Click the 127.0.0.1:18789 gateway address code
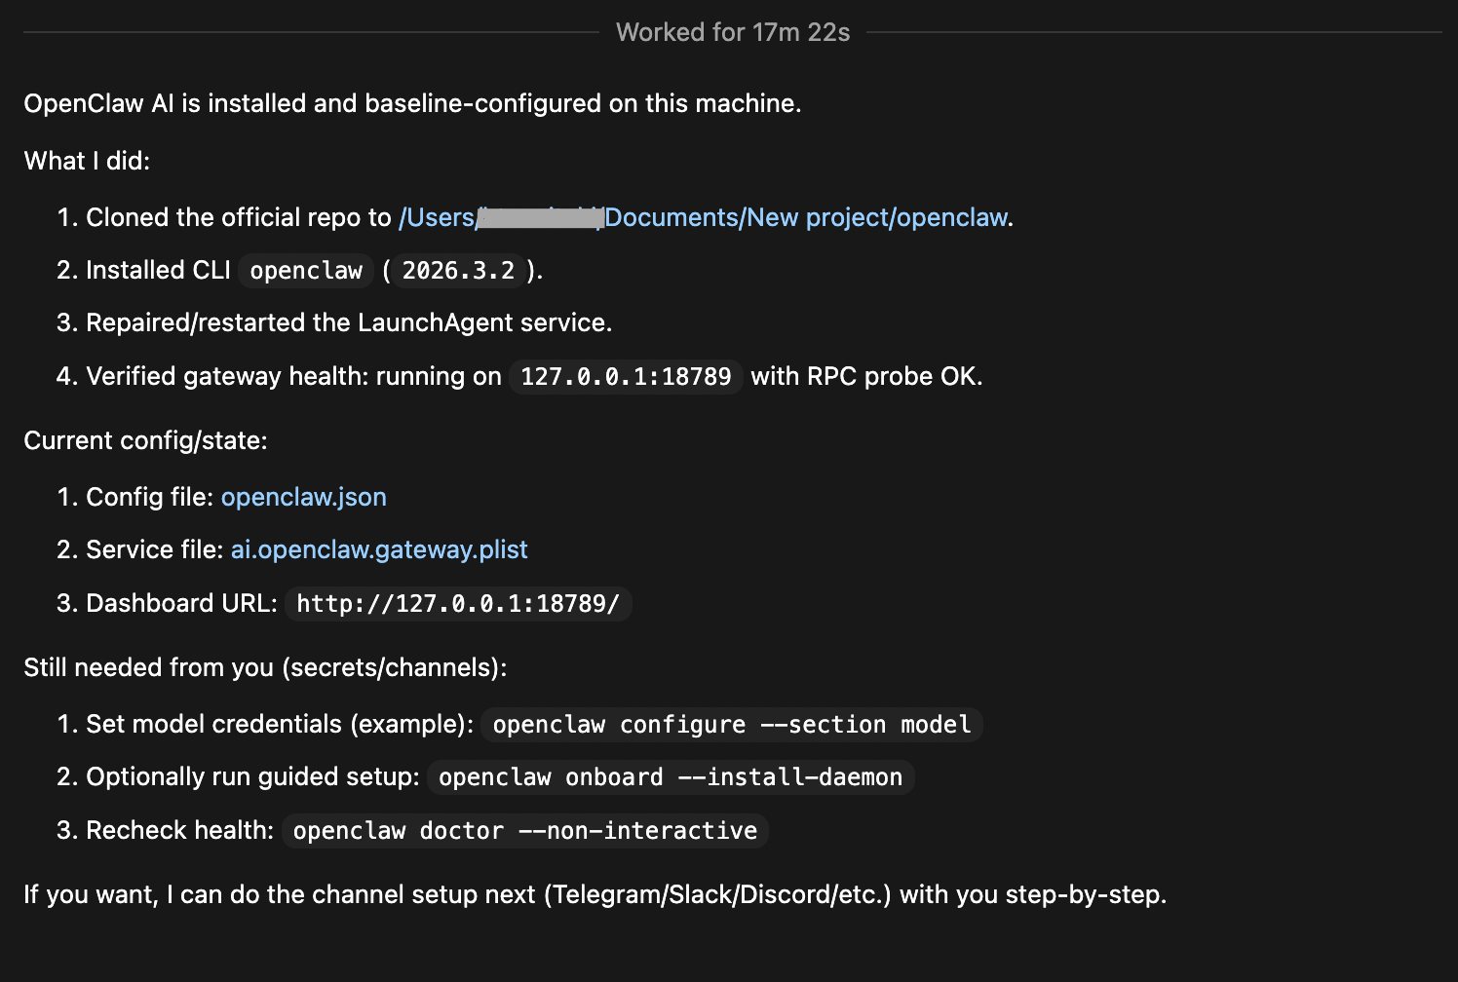The height and width of the screenshot is (982, 1458). pyautogui.click(x=626, y=377)
